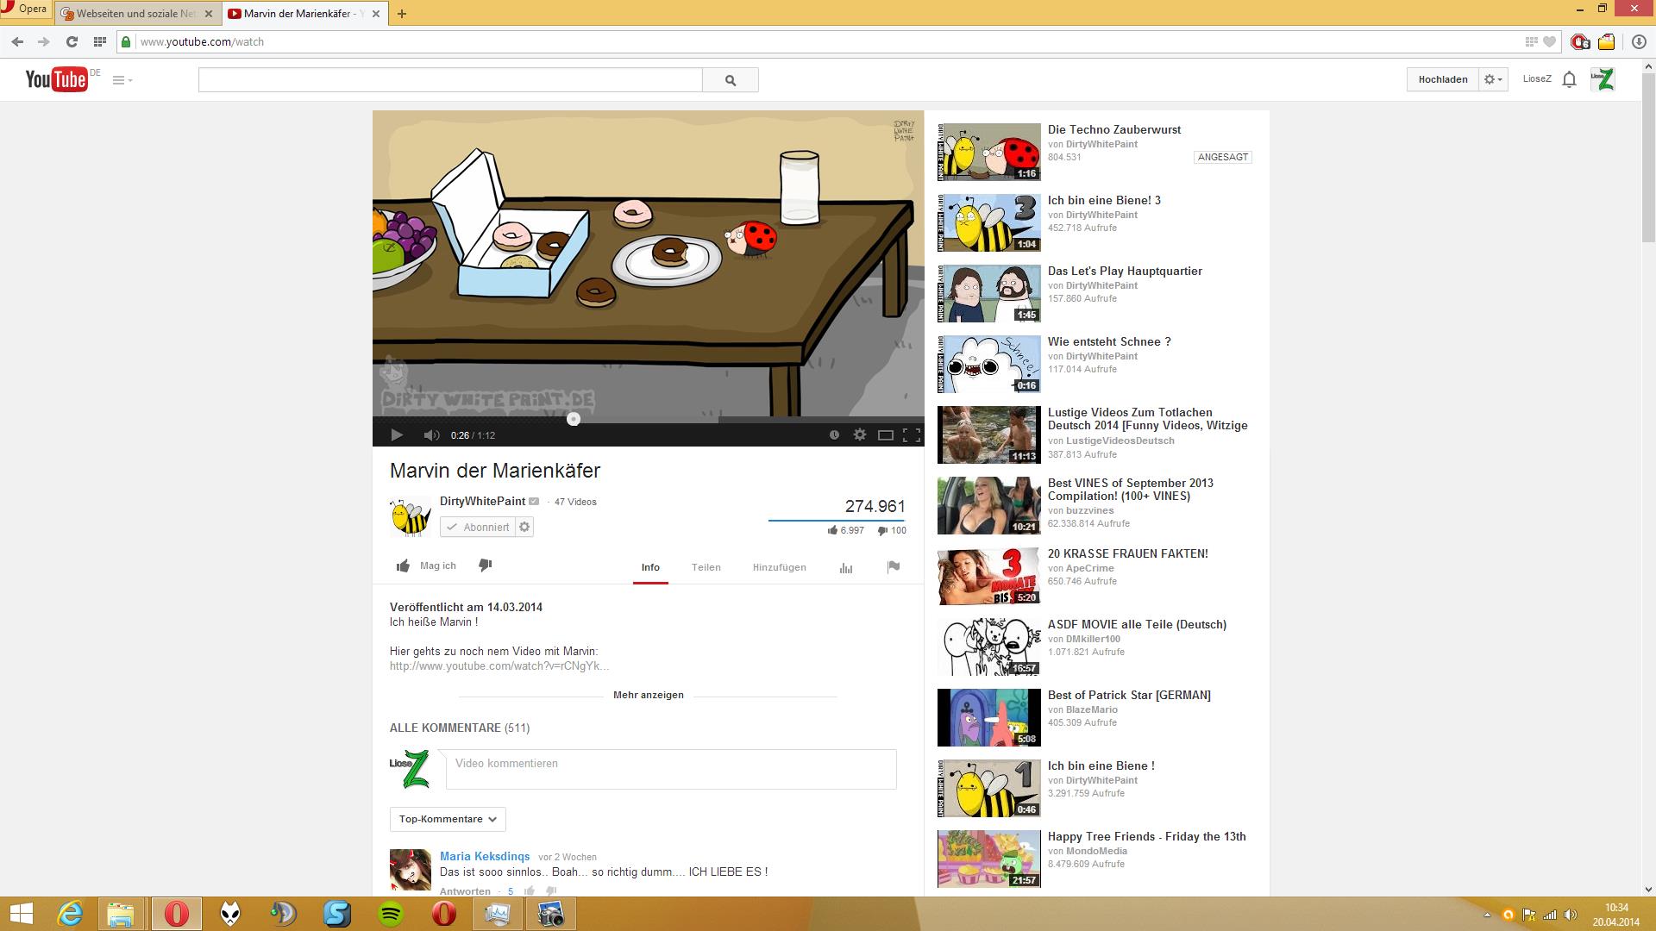Click the Watch Later clock icon
Viewport: 1656px width, 931px height.
834,435
